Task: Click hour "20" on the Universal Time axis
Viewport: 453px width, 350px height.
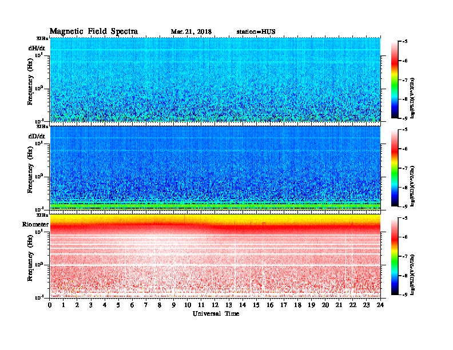Action: pos(325,305)
